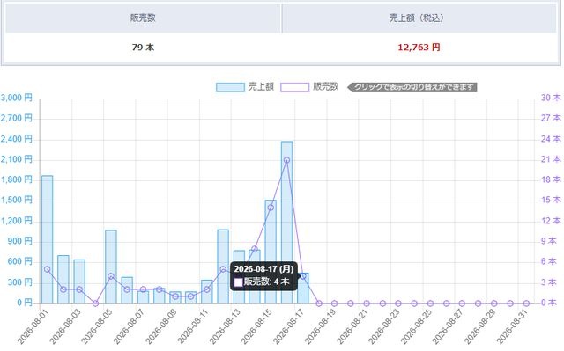The height and width of the screenshot is (351, 564).
Task: Click the 12,763 円 total amount
Action: (x=419, y=47)
